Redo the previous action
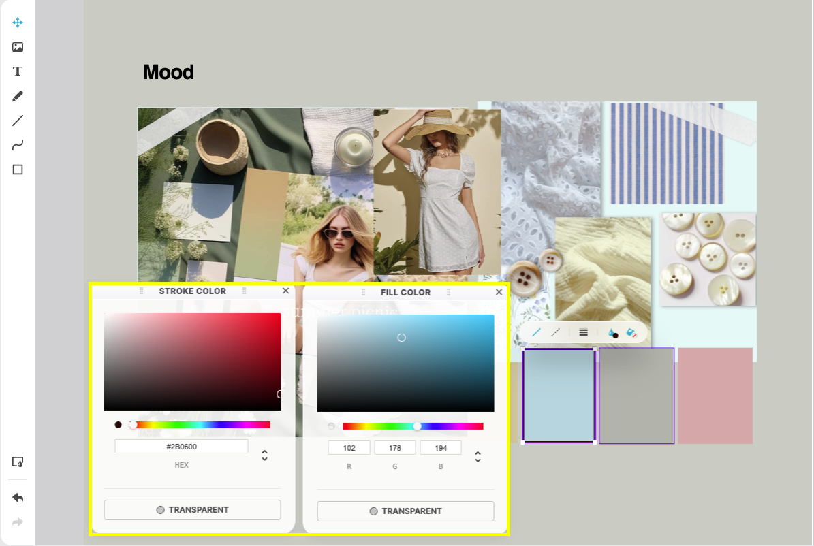Screen dimensions: 814x546 [x=18, y=521]
